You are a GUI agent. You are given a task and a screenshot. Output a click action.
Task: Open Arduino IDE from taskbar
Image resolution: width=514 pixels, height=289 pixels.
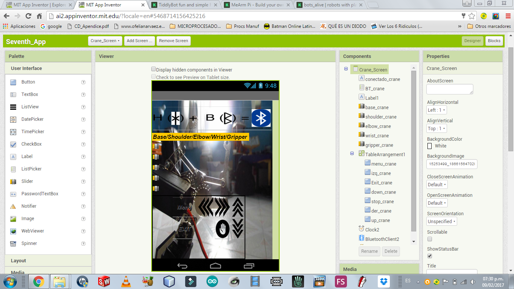pos(212,281)
